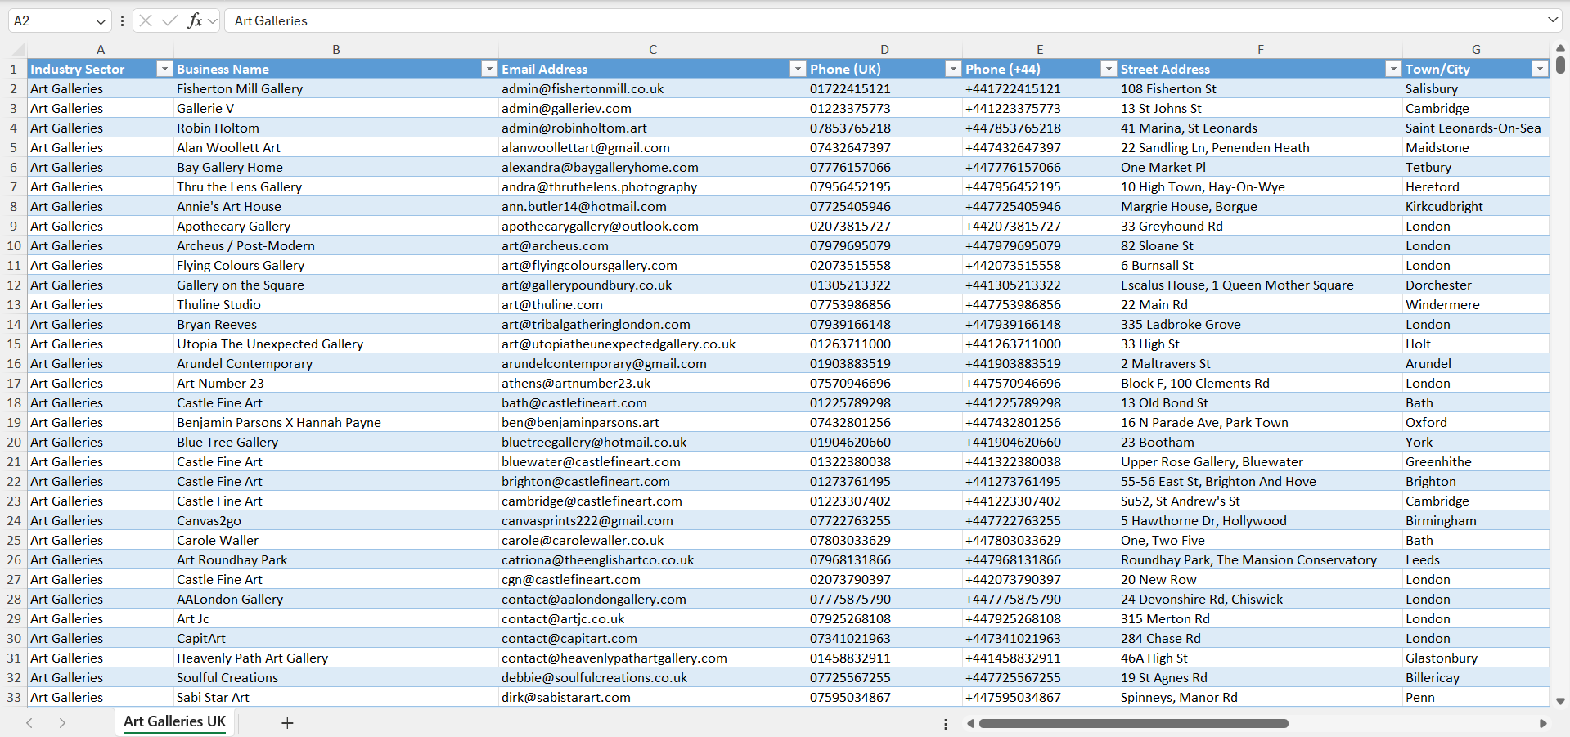Click the horizontal scroll left arrow

coord(970,723)
